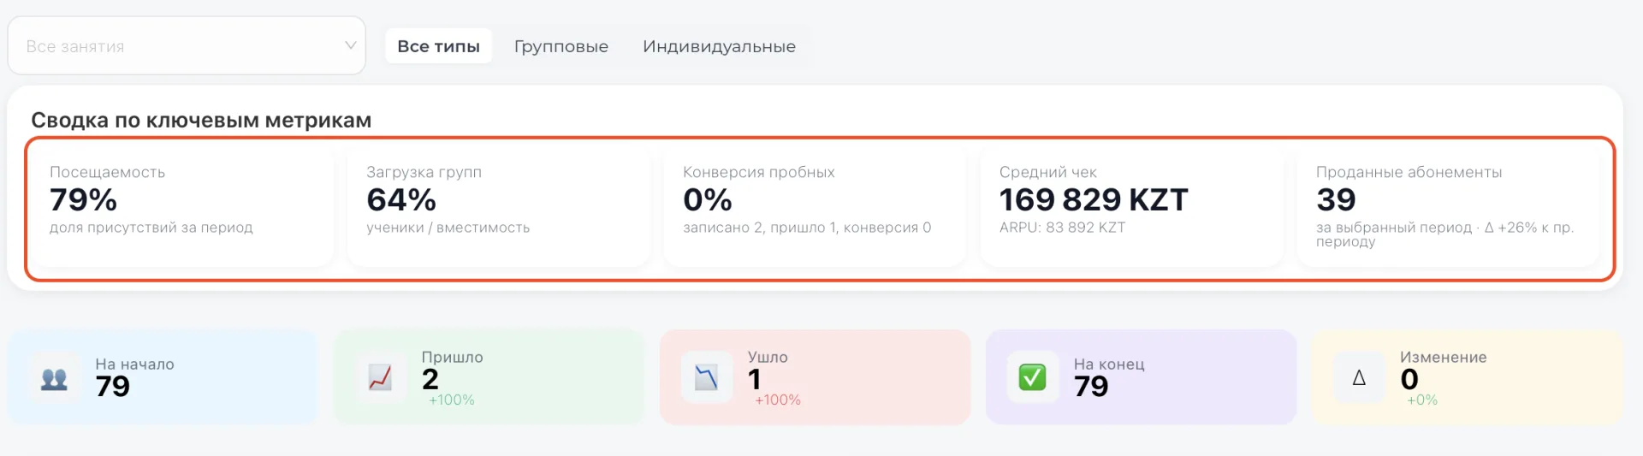
Task: Expand the dropdown chevron arrow
Action: [x=350, y=45]
